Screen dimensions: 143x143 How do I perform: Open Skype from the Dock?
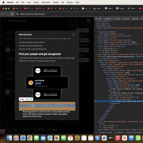point(98,138)
